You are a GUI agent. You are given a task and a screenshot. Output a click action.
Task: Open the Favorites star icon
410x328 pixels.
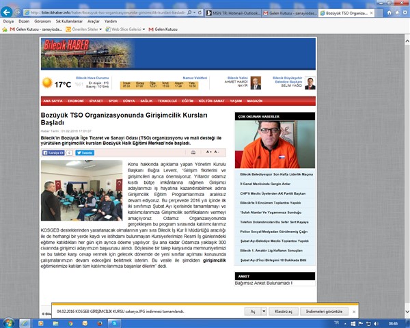coord(397,12)
